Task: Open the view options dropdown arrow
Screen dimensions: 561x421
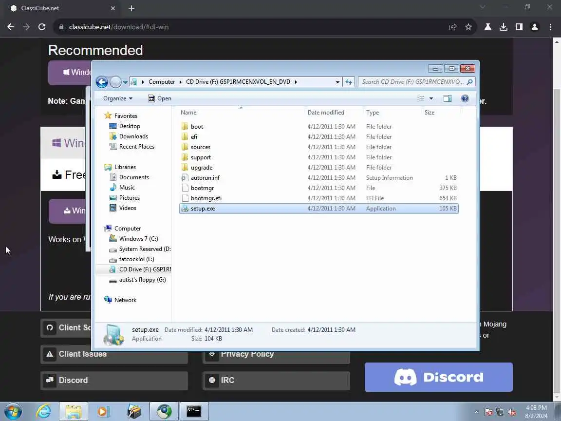Action: coord(431,98)
